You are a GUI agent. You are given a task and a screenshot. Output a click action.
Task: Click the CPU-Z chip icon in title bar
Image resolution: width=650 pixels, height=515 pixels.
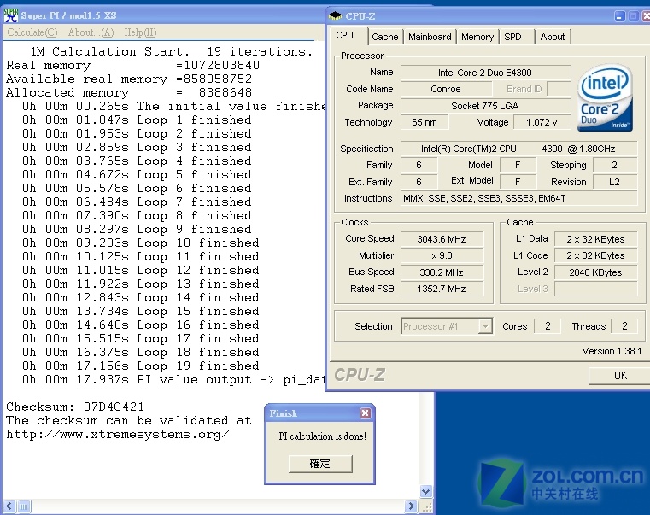(335, 15)
